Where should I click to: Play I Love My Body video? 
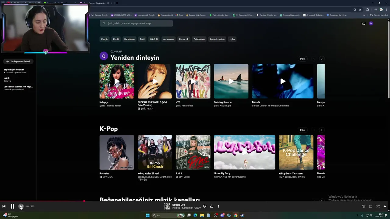[x=244, y=152]
